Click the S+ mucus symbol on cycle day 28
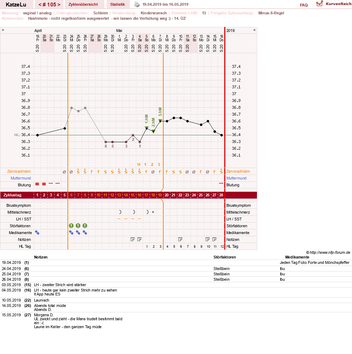Screen dimensions: 352x354 pyautogui.click(x=221, y=171)
